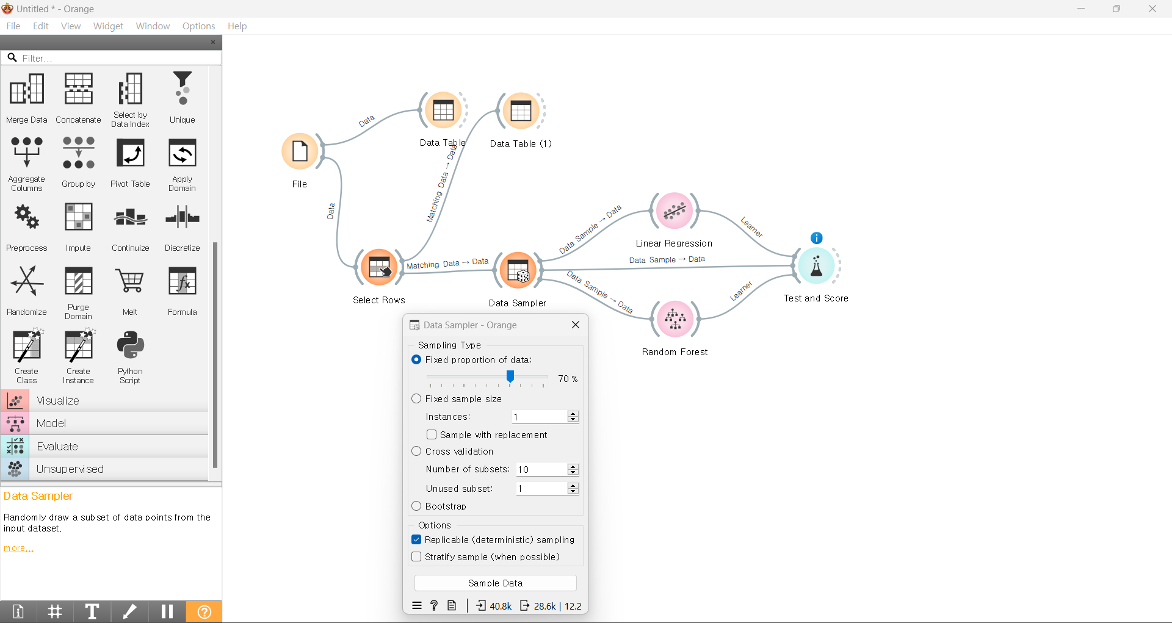The width and height of the screenshot is (1172, 623).
Task: Open the Widget menu
Action: 108,26
